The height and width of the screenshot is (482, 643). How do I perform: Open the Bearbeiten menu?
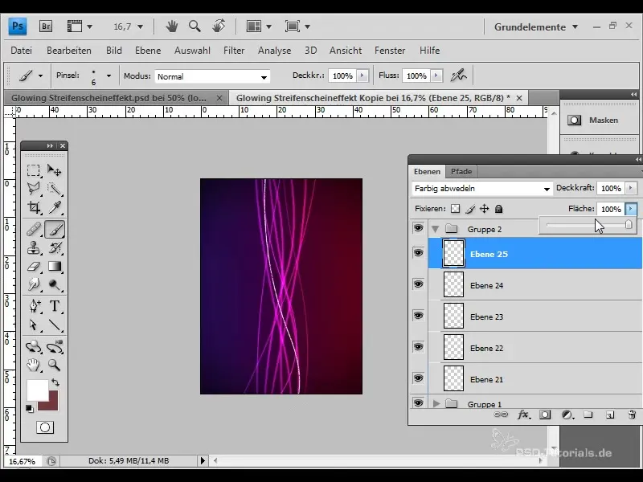click(x=69, y=51)
